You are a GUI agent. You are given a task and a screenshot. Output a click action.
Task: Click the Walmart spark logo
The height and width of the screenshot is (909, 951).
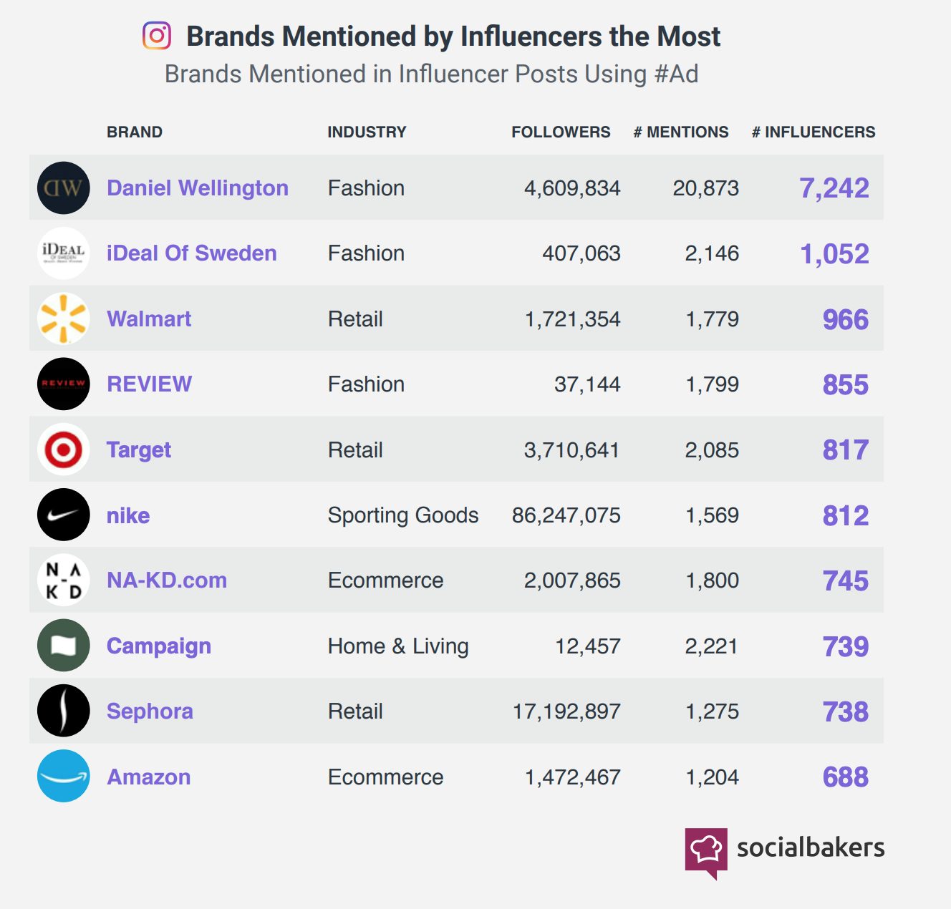[64, 319]
